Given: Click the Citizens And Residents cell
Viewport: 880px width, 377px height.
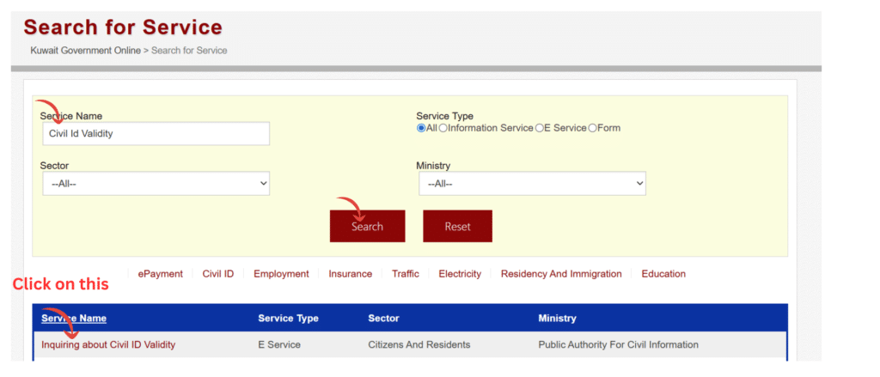Looking at the screenshot, I should click(419, 344).
